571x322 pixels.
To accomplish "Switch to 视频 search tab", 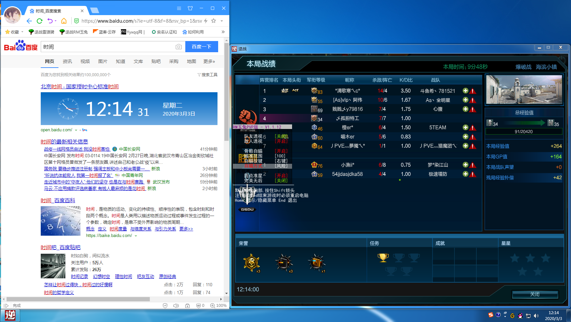I will tap(85, 61).
